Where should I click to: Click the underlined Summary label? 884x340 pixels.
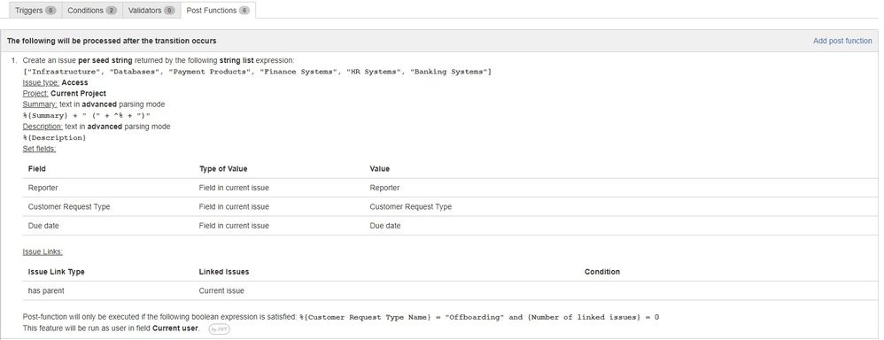[40, 104]
